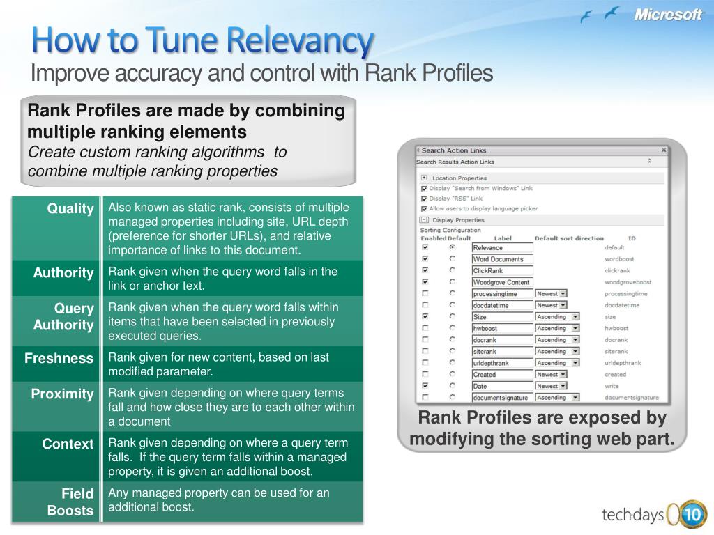The image size is (714, 535).
Task: Click the ClickRank label field
Action: pyautogui.click(x=502, y=271)
